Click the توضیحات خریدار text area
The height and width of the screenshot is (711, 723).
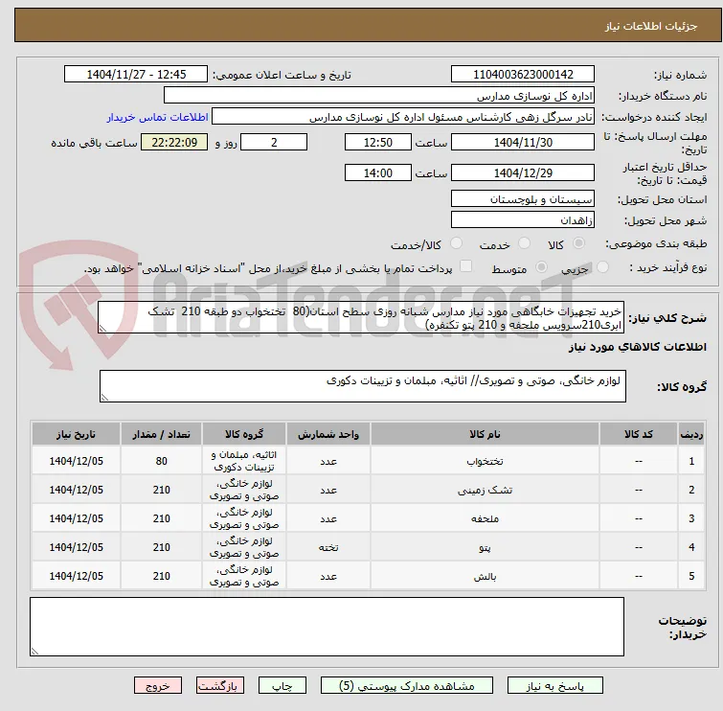pyautogui.click(x=327, y=627)
